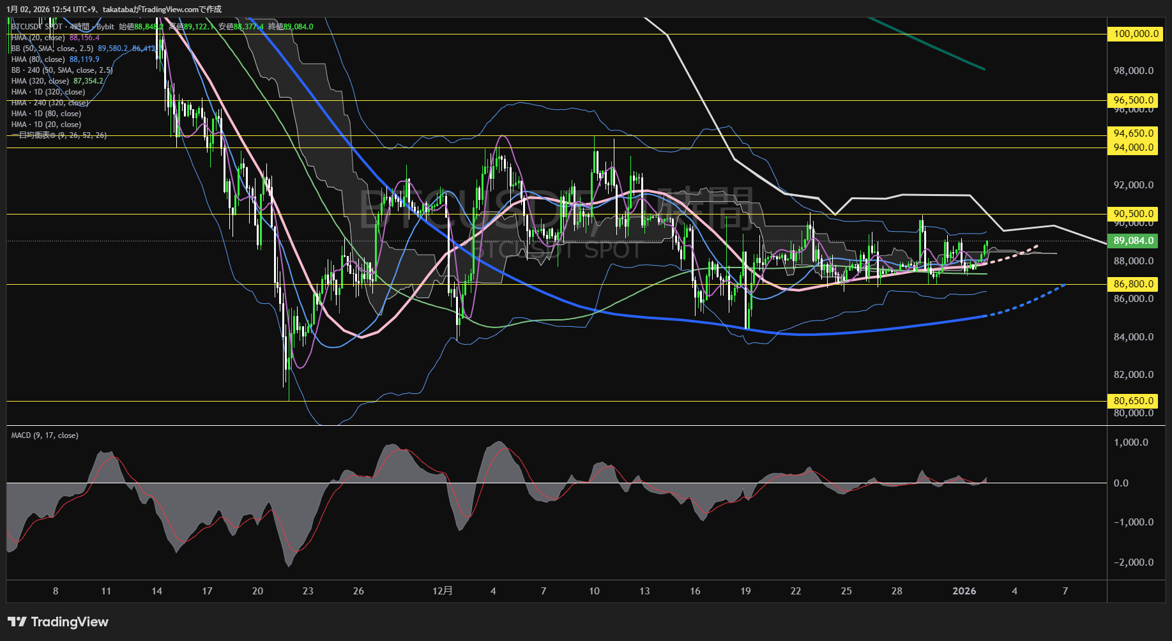Click the HMA (20, close) indicator legend

38,38
